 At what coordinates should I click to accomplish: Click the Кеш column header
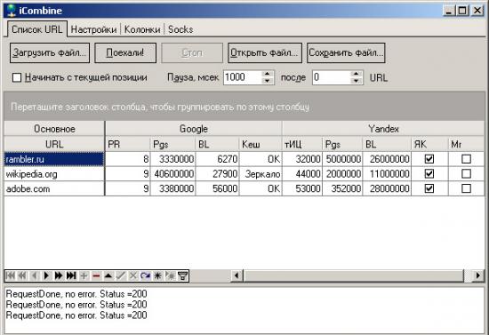tap(261, 144)
